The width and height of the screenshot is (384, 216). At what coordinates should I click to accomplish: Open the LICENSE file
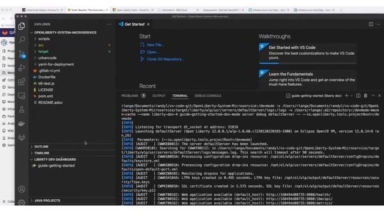pos(46,89)
